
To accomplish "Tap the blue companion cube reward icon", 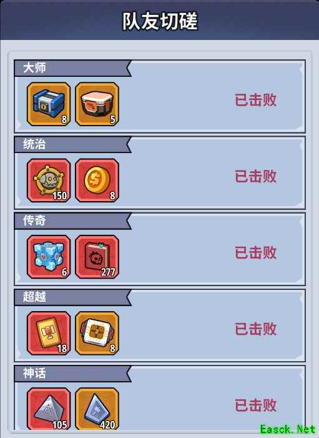I will [x=49, y=257].
